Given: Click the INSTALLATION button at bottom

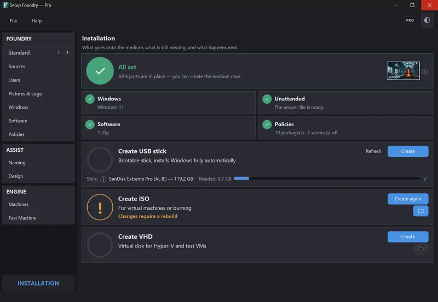Looking at the screenshot, I should 38,283.
